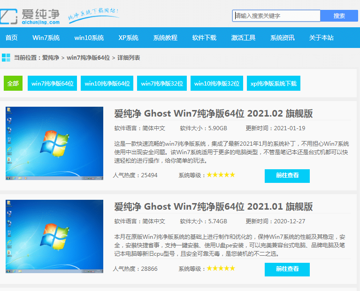Select the xp纯净版系统下载 filter tab
This screenshot has height=291, width=360.
[274, 83]
